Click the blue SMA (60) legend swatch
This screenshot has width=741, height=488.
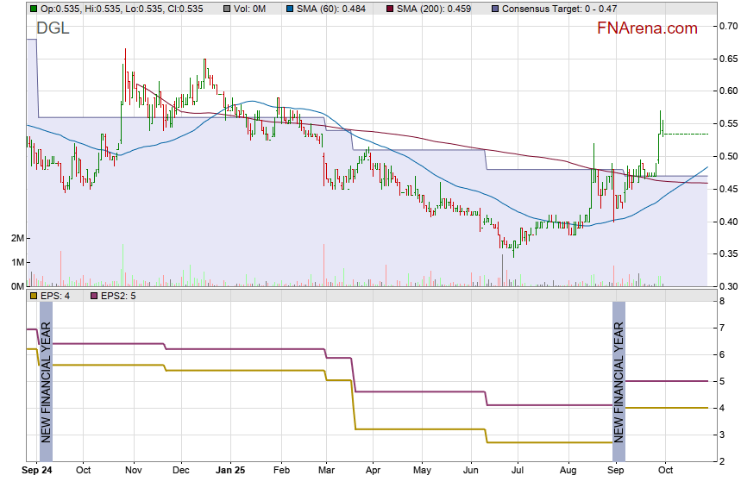(x=292, y=9)
